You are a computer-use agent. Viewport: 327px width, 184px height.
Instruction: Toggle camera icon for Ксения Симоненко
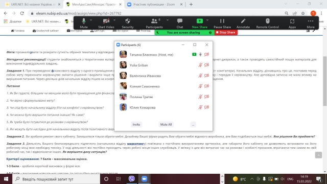coord(206,86)
